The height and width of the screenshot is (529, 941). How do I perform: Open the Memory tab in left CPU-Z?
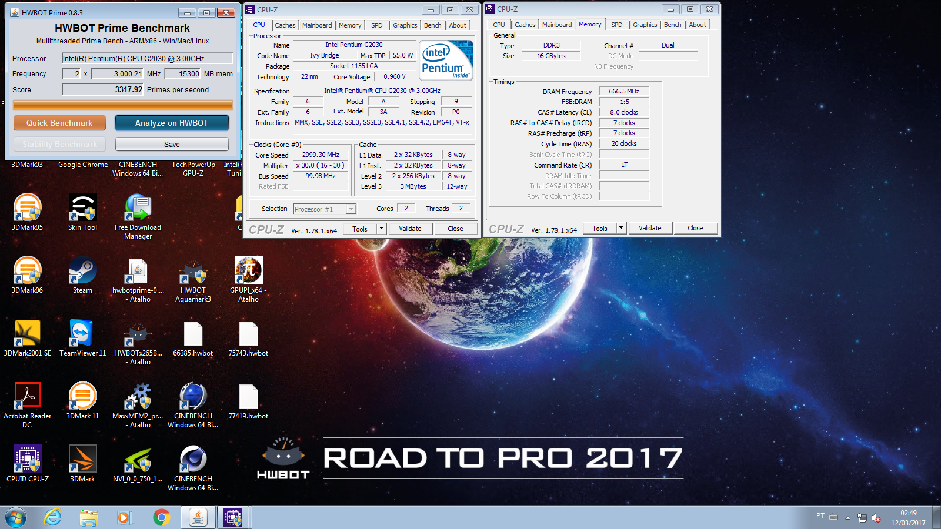[350, 25]
